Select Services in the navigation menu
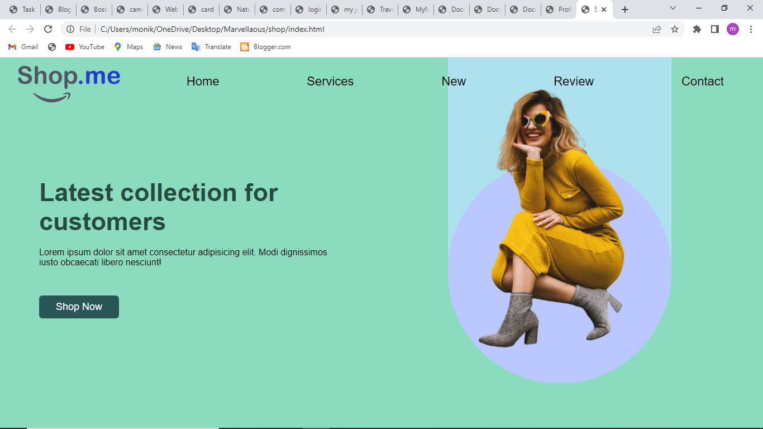 pyautogui.click(x=330, y=82)
